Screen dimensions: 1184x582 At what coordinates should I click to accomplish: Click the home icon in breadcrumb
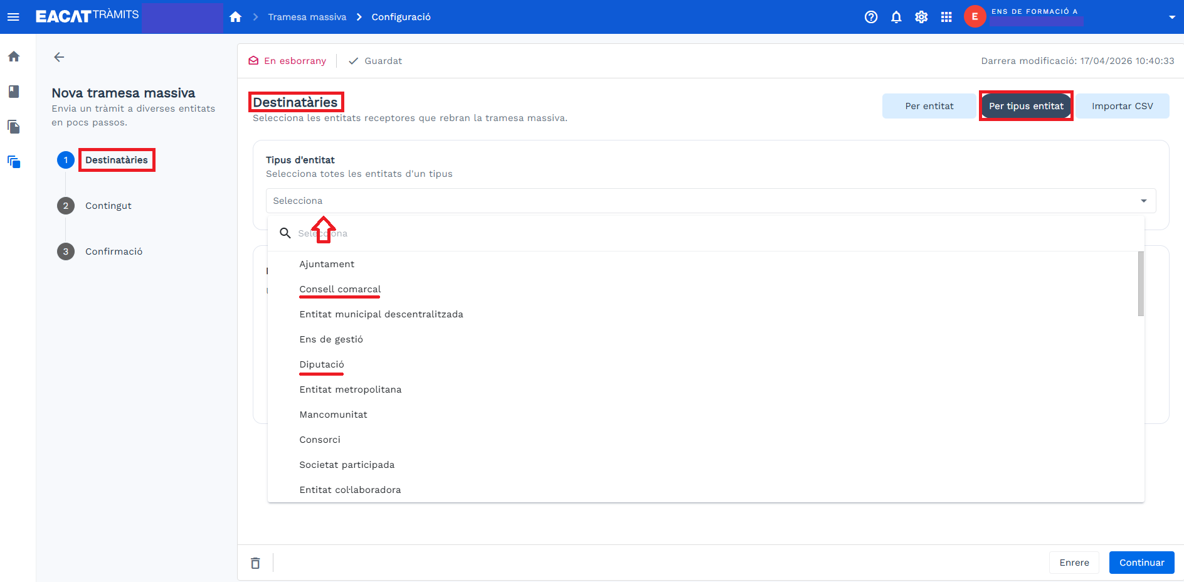236,17
